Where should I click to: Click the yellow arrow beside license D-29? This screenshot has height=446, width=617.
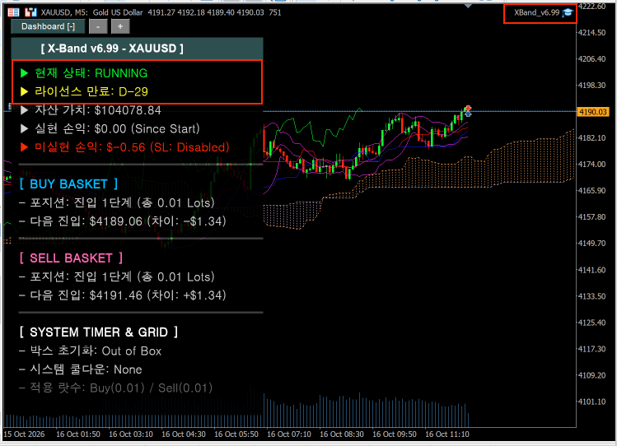click(x=25, y=91)
